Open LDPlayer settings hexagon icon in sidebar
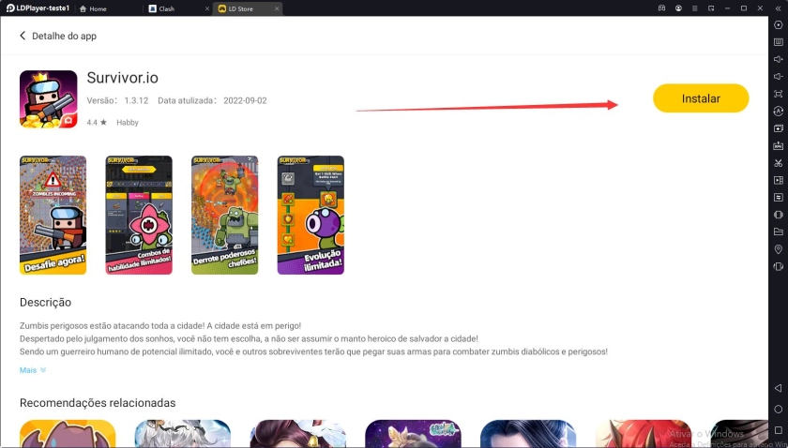 coord(778,25)
